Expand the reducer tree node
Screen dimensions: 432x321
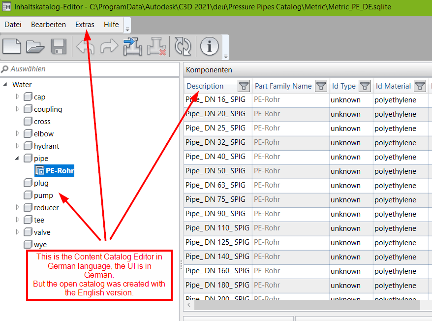point(18,207)
